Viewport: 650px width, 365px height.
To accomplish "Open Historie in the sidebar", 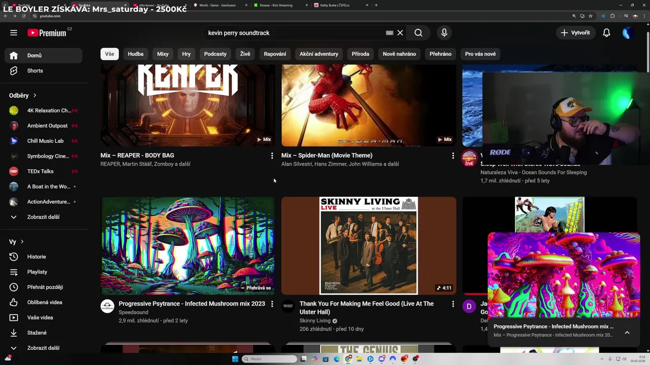I will pos(44,257).
